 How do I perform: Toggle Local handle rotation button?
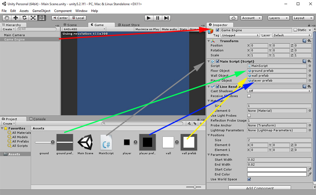tap(78, 18)
